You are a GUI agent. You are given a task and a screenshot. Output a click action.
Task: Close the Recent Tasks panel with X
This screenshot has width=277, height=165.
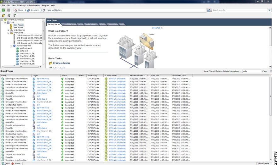tap(271, 71)
